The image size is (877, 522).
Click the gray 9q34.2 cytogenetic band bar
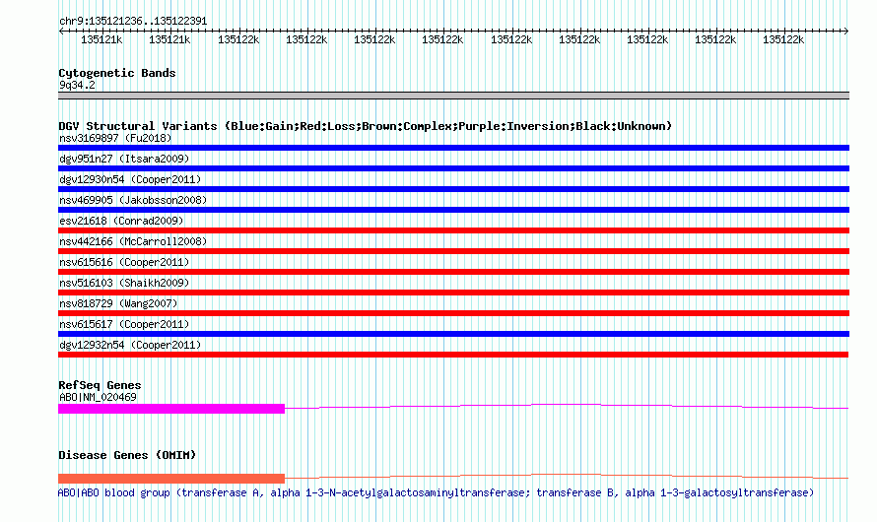point(453,96)
